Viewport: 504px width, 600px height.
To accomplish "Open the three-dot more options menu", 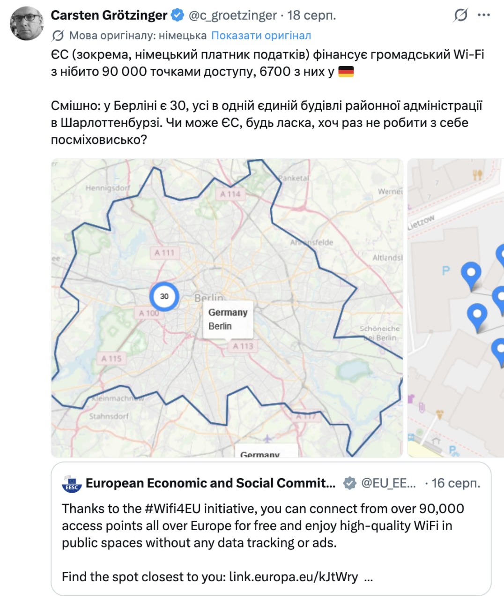I will pos(483,15).
